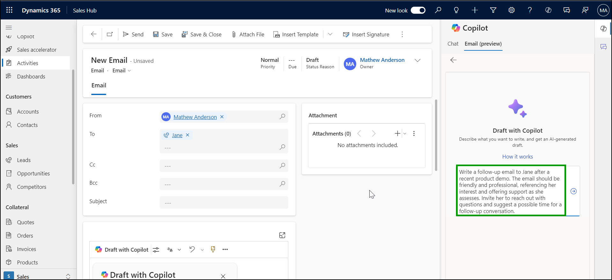The width and height of the screenshot is (612, 280).
Task: Expand the email editor to full screen
Action: (x=282, y=235)
